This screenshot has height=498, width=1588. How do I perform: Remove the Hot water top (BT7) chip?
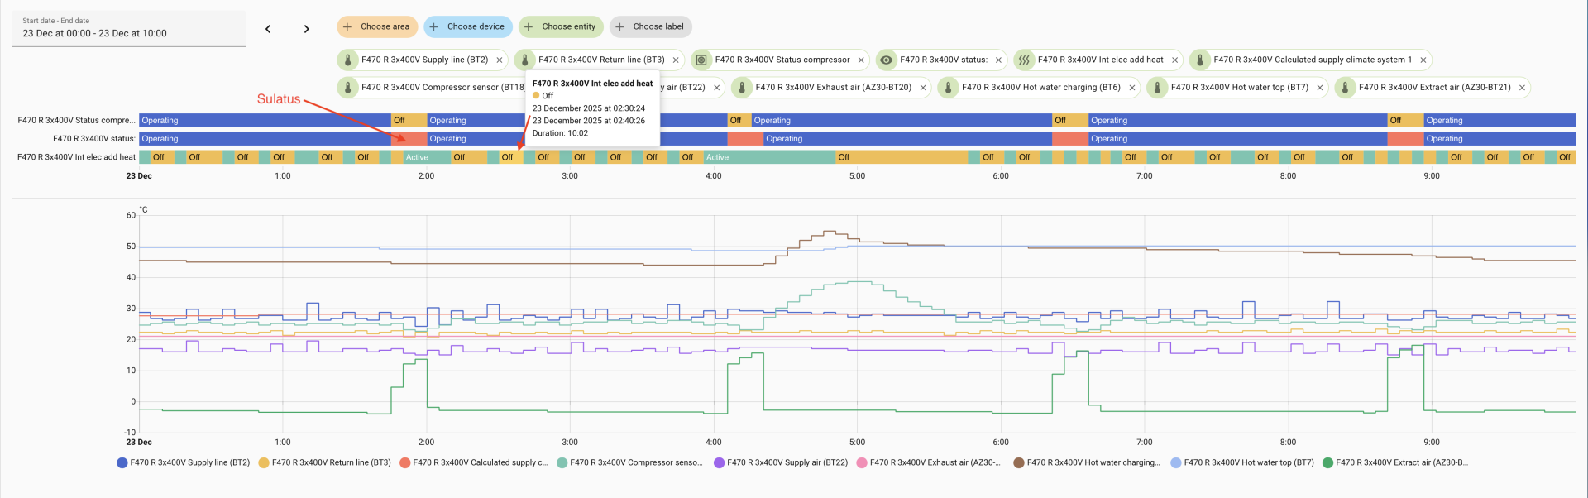1320,88
